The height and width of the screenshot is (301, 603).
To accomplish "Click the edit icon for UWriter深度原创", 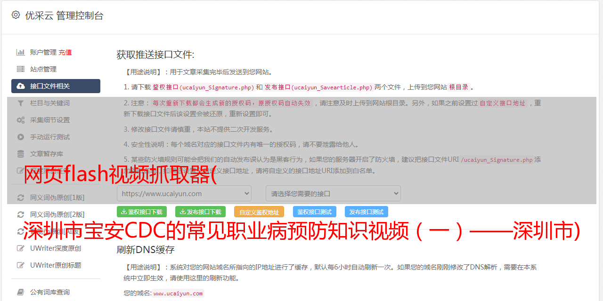I will coord(21,248).
